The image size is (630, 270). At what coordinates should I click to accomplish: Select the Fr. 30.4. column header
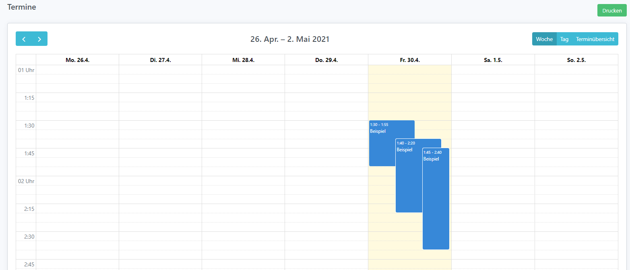(409, 60)
